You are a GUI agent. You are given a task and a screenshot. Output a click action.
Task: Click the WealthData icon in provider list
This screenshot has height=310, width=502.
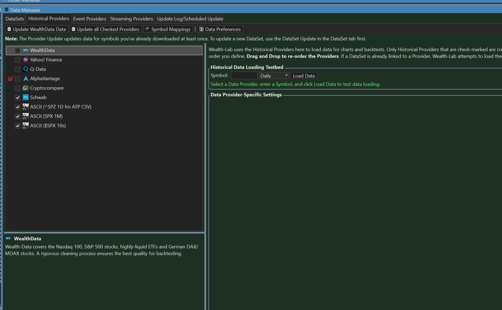(x=26, y=50)
